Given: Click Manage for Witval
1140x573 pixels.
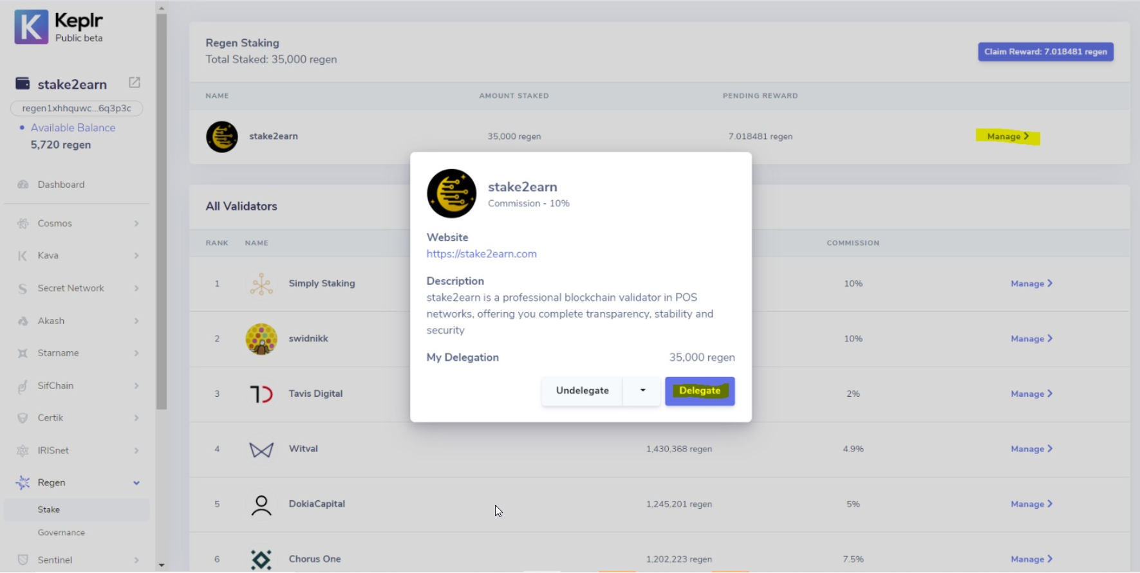Looking at the screenshot, I should [1032, 449].
